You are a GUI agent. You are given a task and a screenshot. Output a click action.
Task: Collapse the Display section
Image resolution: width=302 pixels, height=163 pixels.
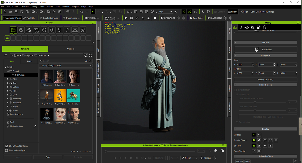coord(235,129)
